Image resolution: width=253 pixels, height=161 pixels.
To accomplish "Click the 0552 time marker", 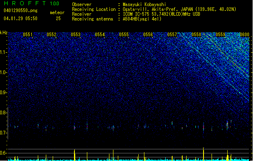I will (51, 35).
